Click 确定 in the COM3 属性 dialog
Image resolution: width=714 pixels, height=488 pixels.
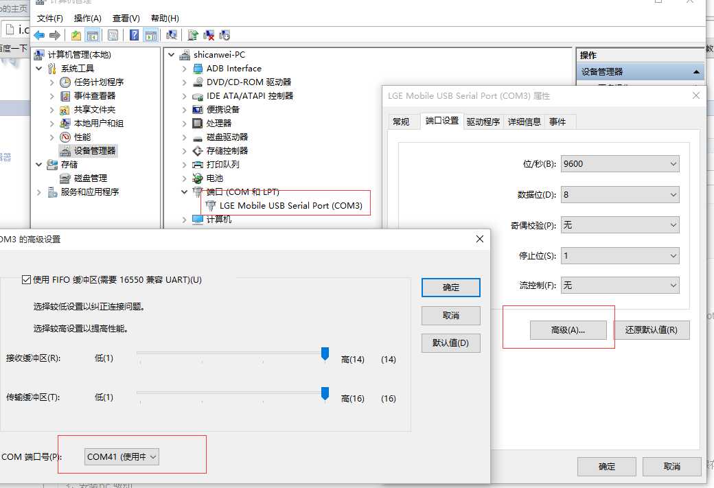606,467
